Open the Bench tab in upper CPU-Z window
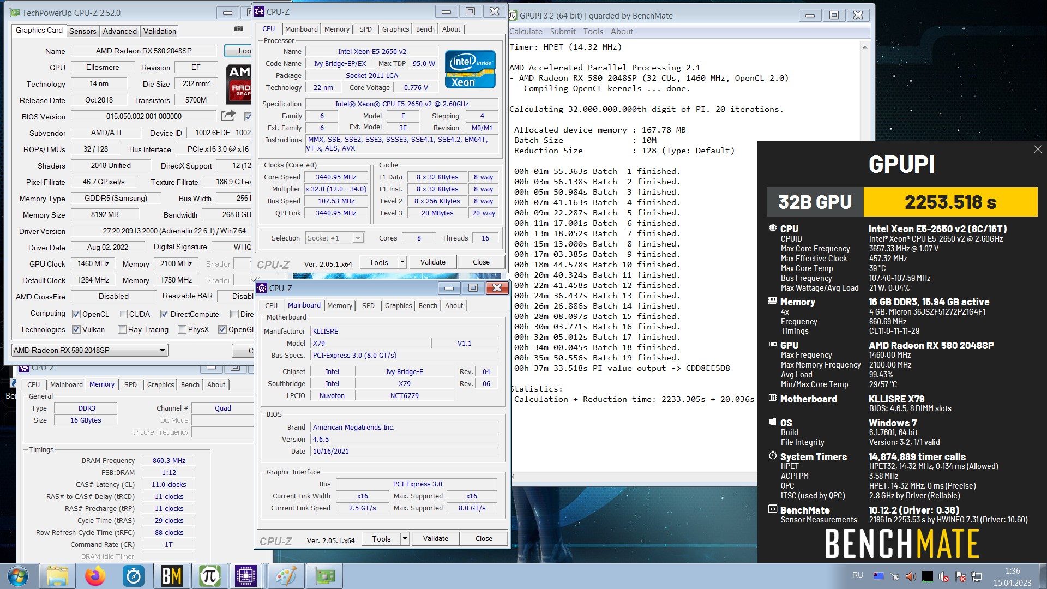1047x589 pixels. click(x=425, y=29)
